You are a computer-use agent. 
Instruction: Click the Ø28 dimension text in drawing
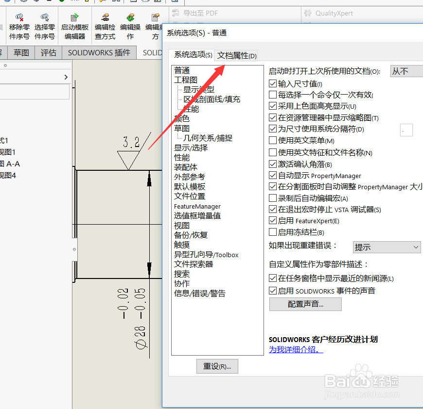click(x=141, y=337)
